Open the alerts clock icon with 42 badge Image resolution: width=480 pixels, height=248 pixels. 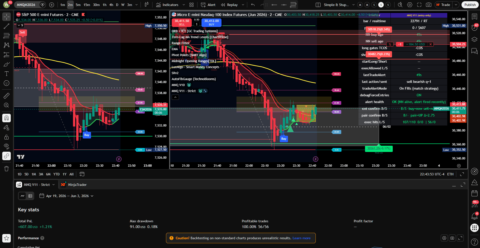coord(474,27)
